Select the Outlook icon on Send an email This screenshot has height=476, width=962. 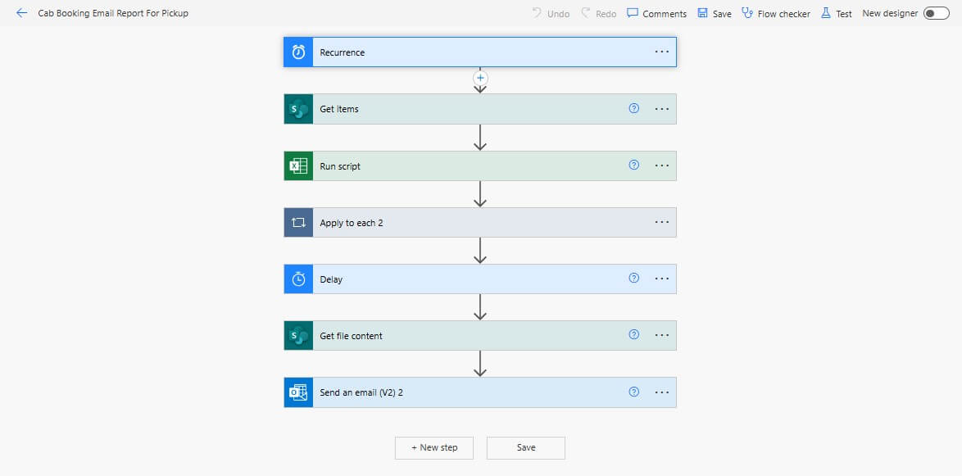tap(297, 392)
